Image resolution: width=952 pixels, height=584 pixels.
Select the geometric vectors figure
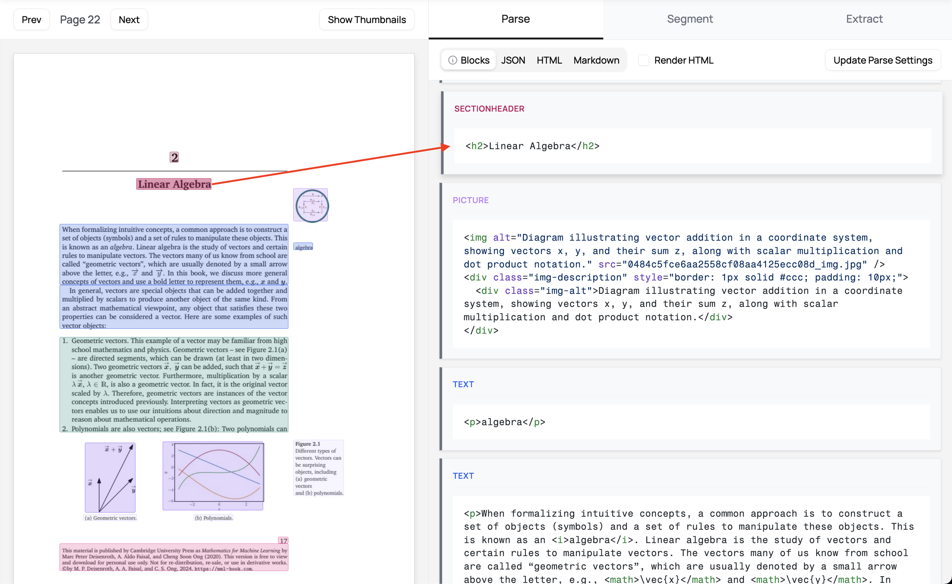pos(110,477)
